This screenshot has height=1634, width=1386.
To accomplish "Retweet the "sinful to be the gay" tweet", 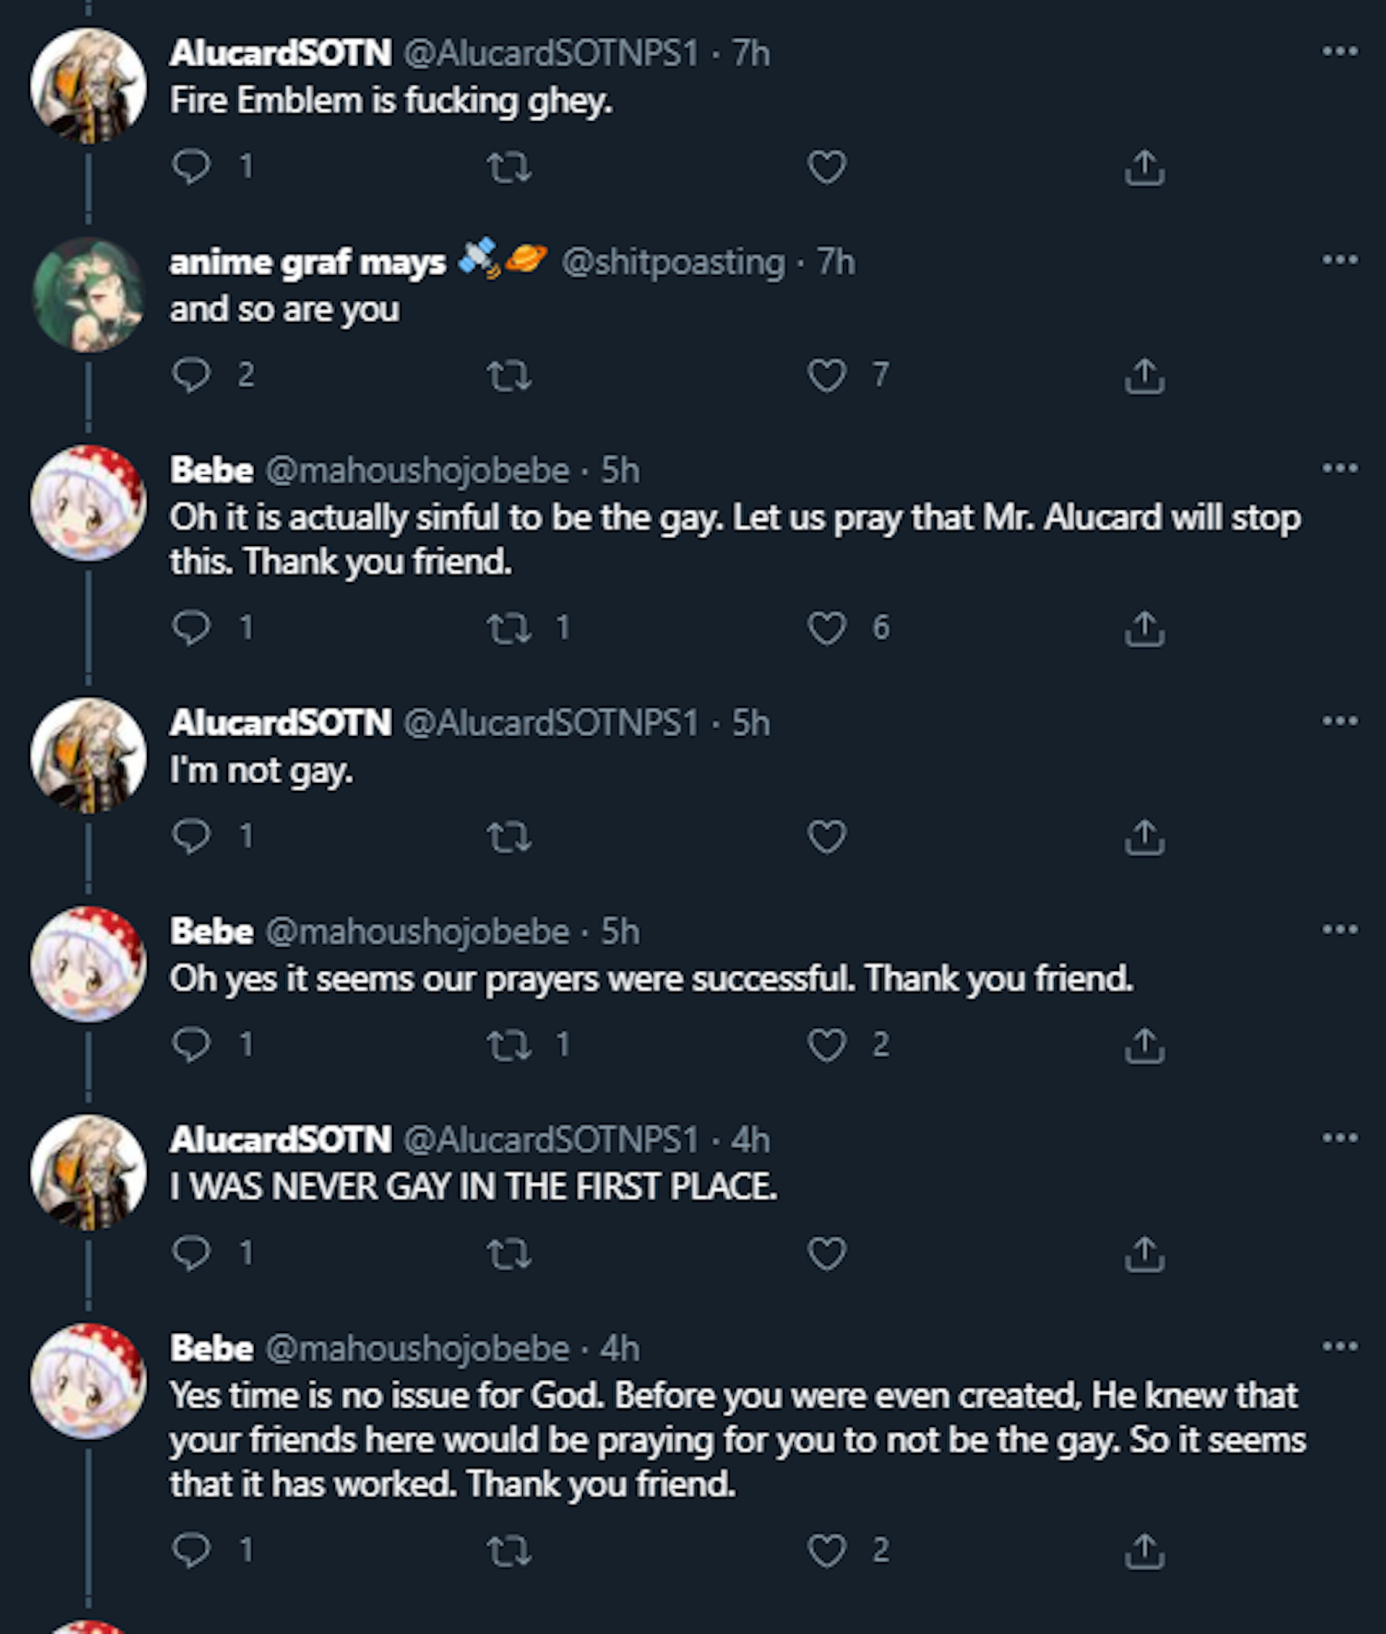I will [x=509, y=628].
